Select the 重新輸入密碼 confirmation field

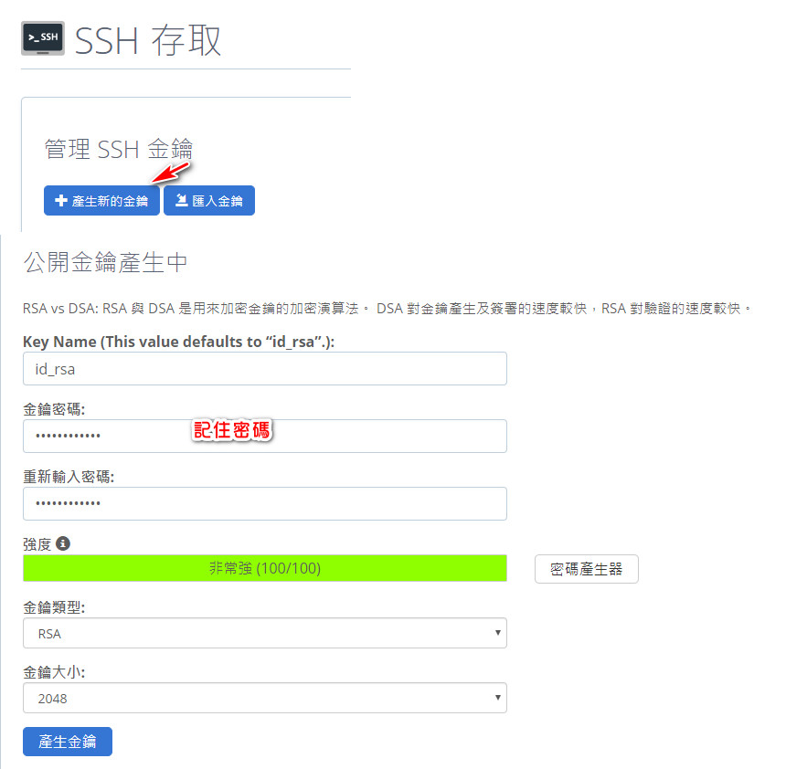(x=264, y=503)
